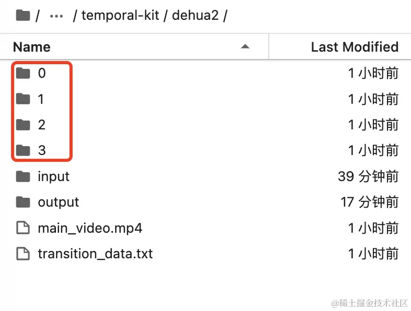Click the folder icon for 0
The width and height of the screenshot is (411, 311).
tap(23, 73)
